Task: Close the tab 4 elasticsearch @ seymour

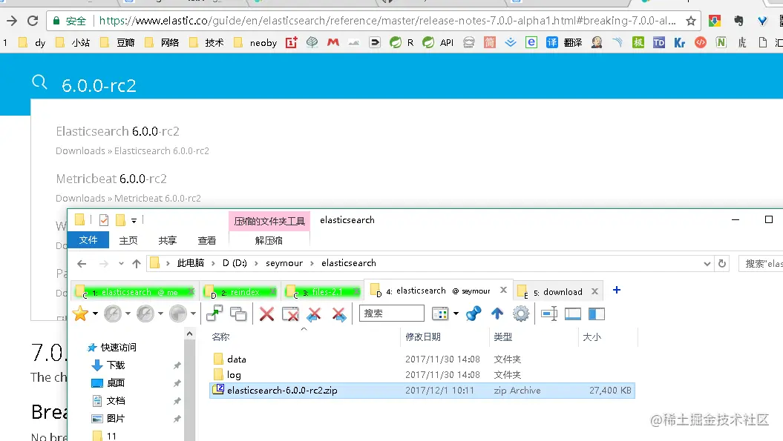Action: [x=503, y=290]
